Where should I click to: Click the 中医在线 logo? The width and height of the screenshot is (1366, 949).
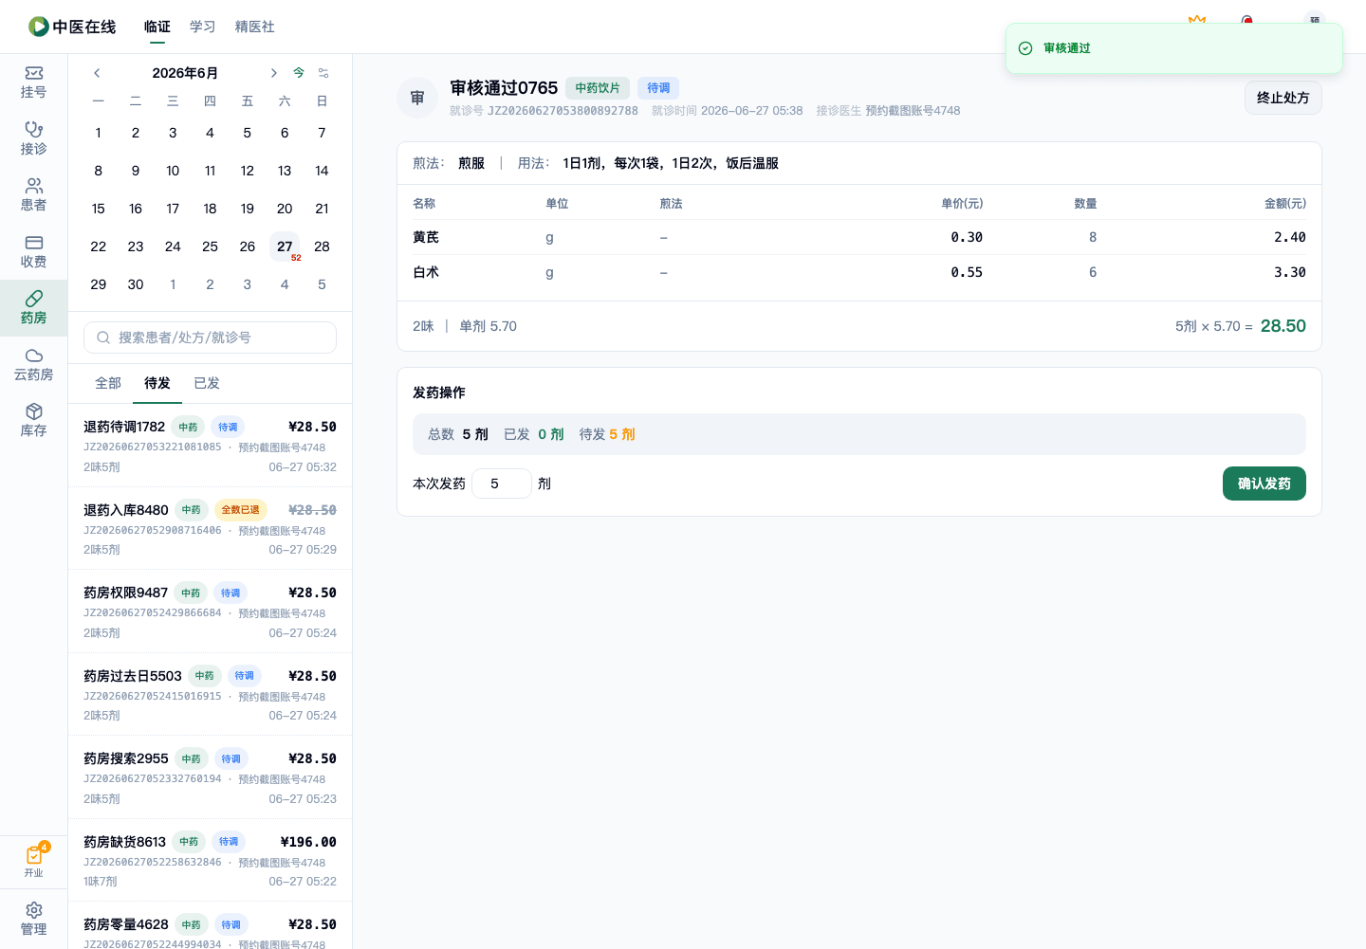72,27
